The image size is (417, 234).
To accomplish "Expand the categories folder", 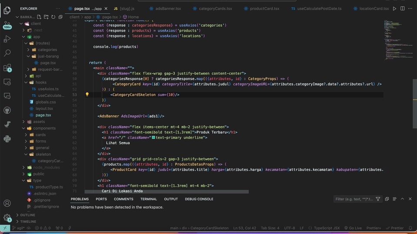I will pos(29,49).
